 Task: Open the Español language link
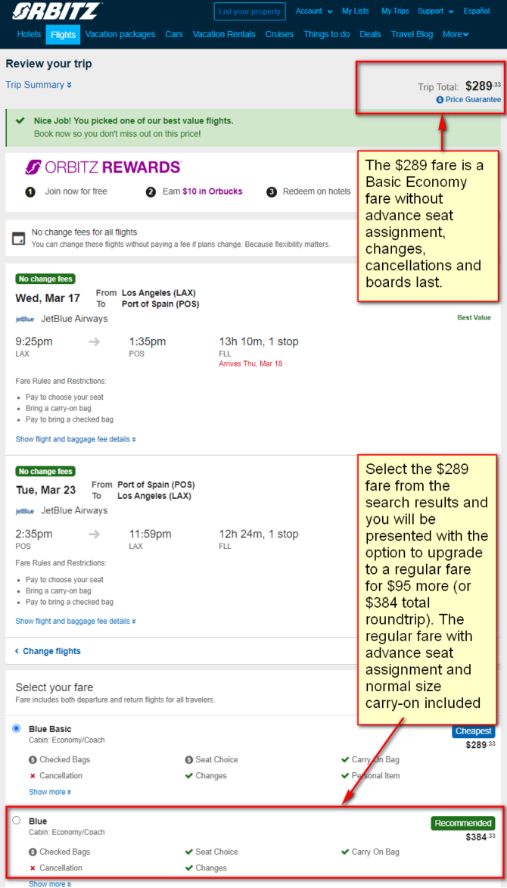(477, 11)
